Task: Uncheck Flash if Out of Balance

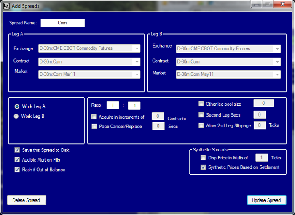Action: click(17, 170)
